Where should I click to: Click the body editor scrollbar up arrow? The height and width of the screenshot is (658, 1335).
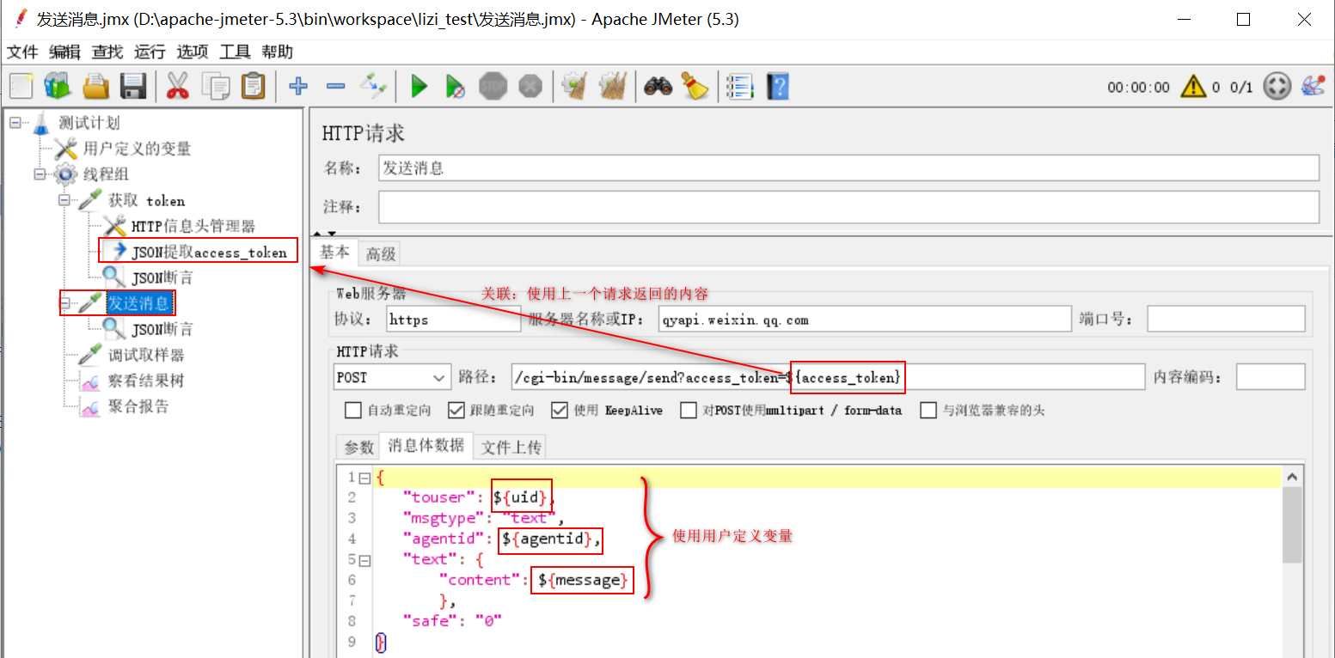point(1292,478)
